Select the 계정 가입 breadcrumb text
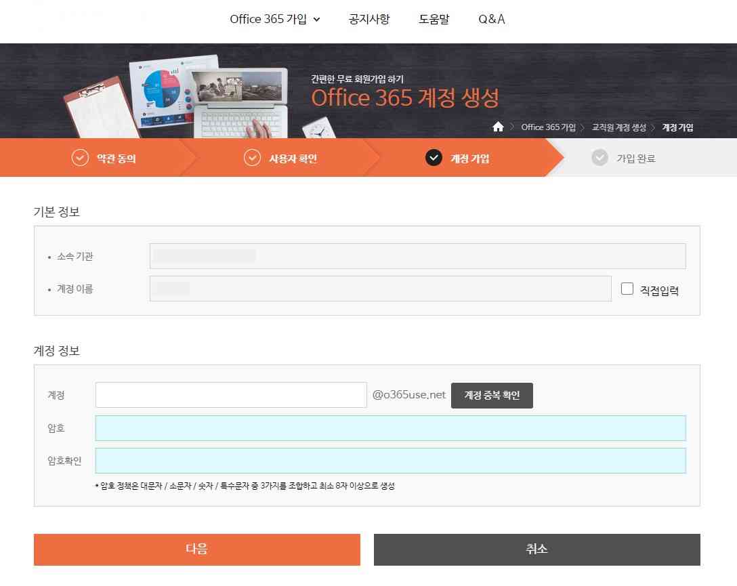Image resolution: width=737 pixels, height=586 pixels. tap(677, 127)
